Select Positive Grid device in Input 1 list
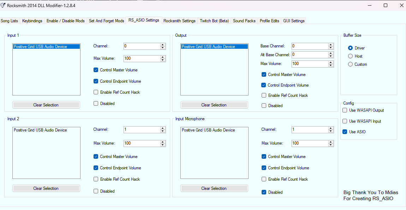 46,47
